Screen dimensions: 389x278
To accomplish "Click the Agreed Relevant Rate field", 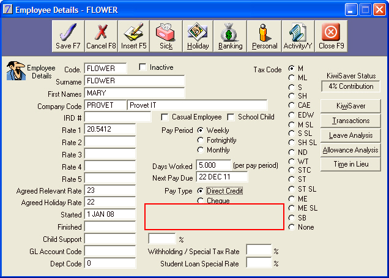I will [110, 190].
